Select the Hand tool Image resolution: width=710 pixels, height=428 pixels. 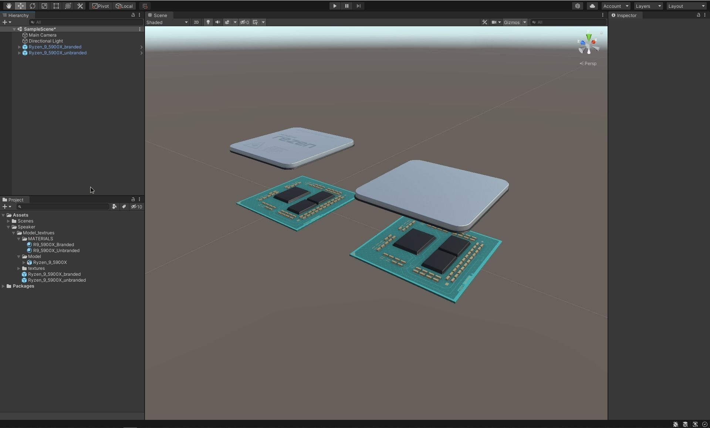pos(9,6)
